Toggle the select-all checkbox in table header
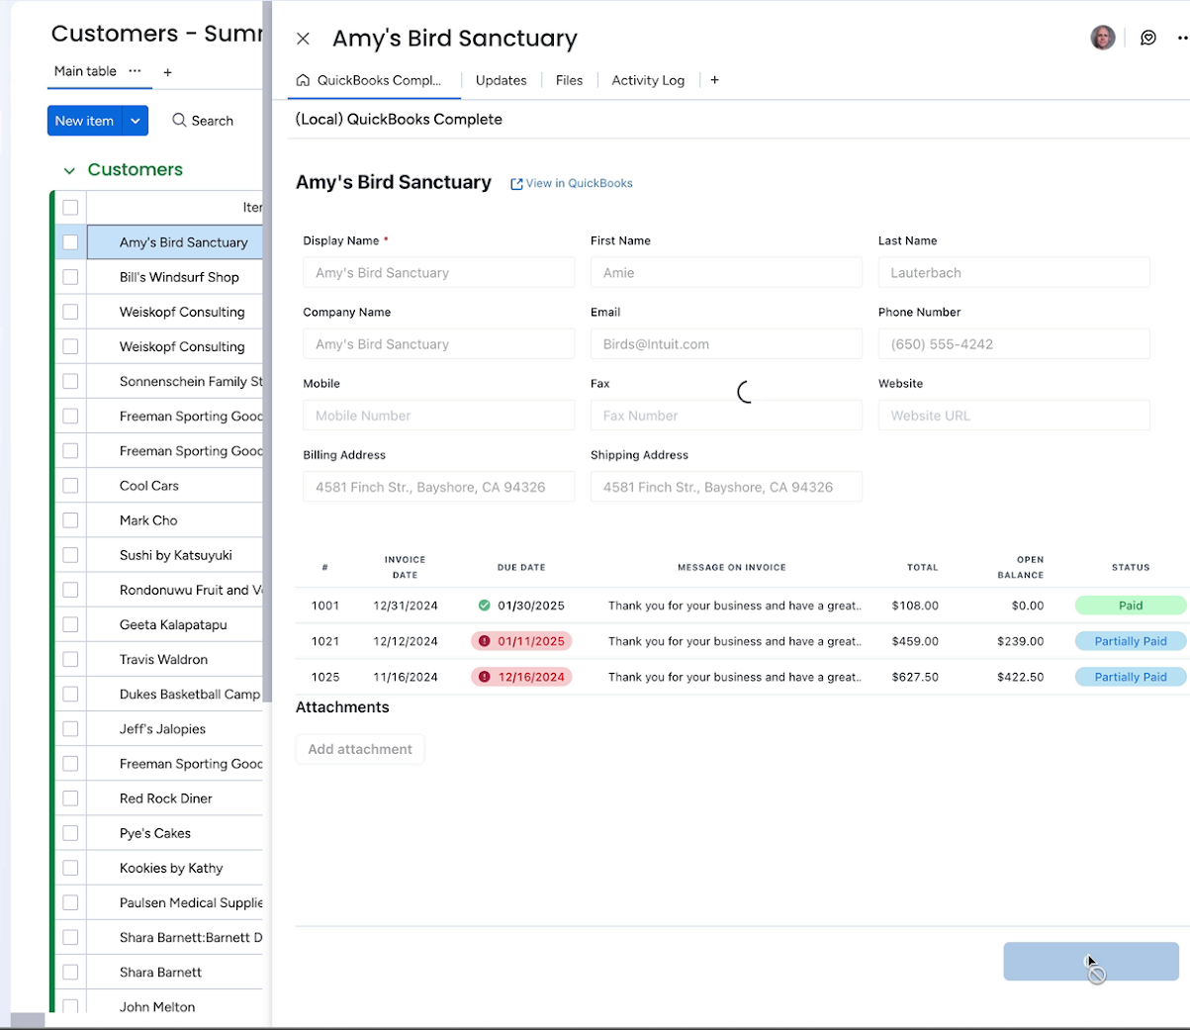This screenshot has width=1190, height=1030. (70, 207)
